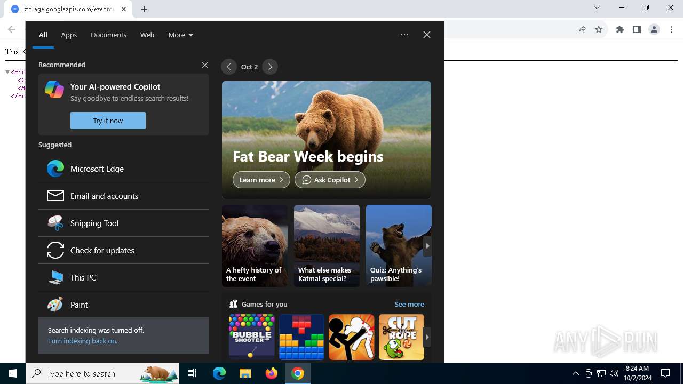Open Check for updates suggestion

124,250
